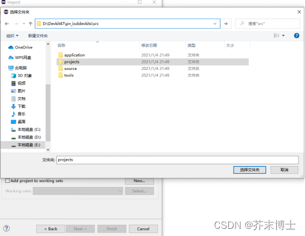The width and height of the screenshot is (305, 236).
Task: Click the 文件夹 name input field
Action: point(177,160)
